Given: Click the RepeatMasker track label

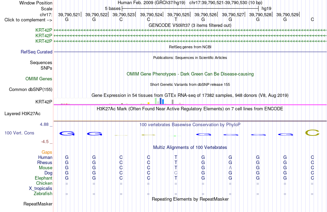Looking at the screenshot, I should point(38,204).
